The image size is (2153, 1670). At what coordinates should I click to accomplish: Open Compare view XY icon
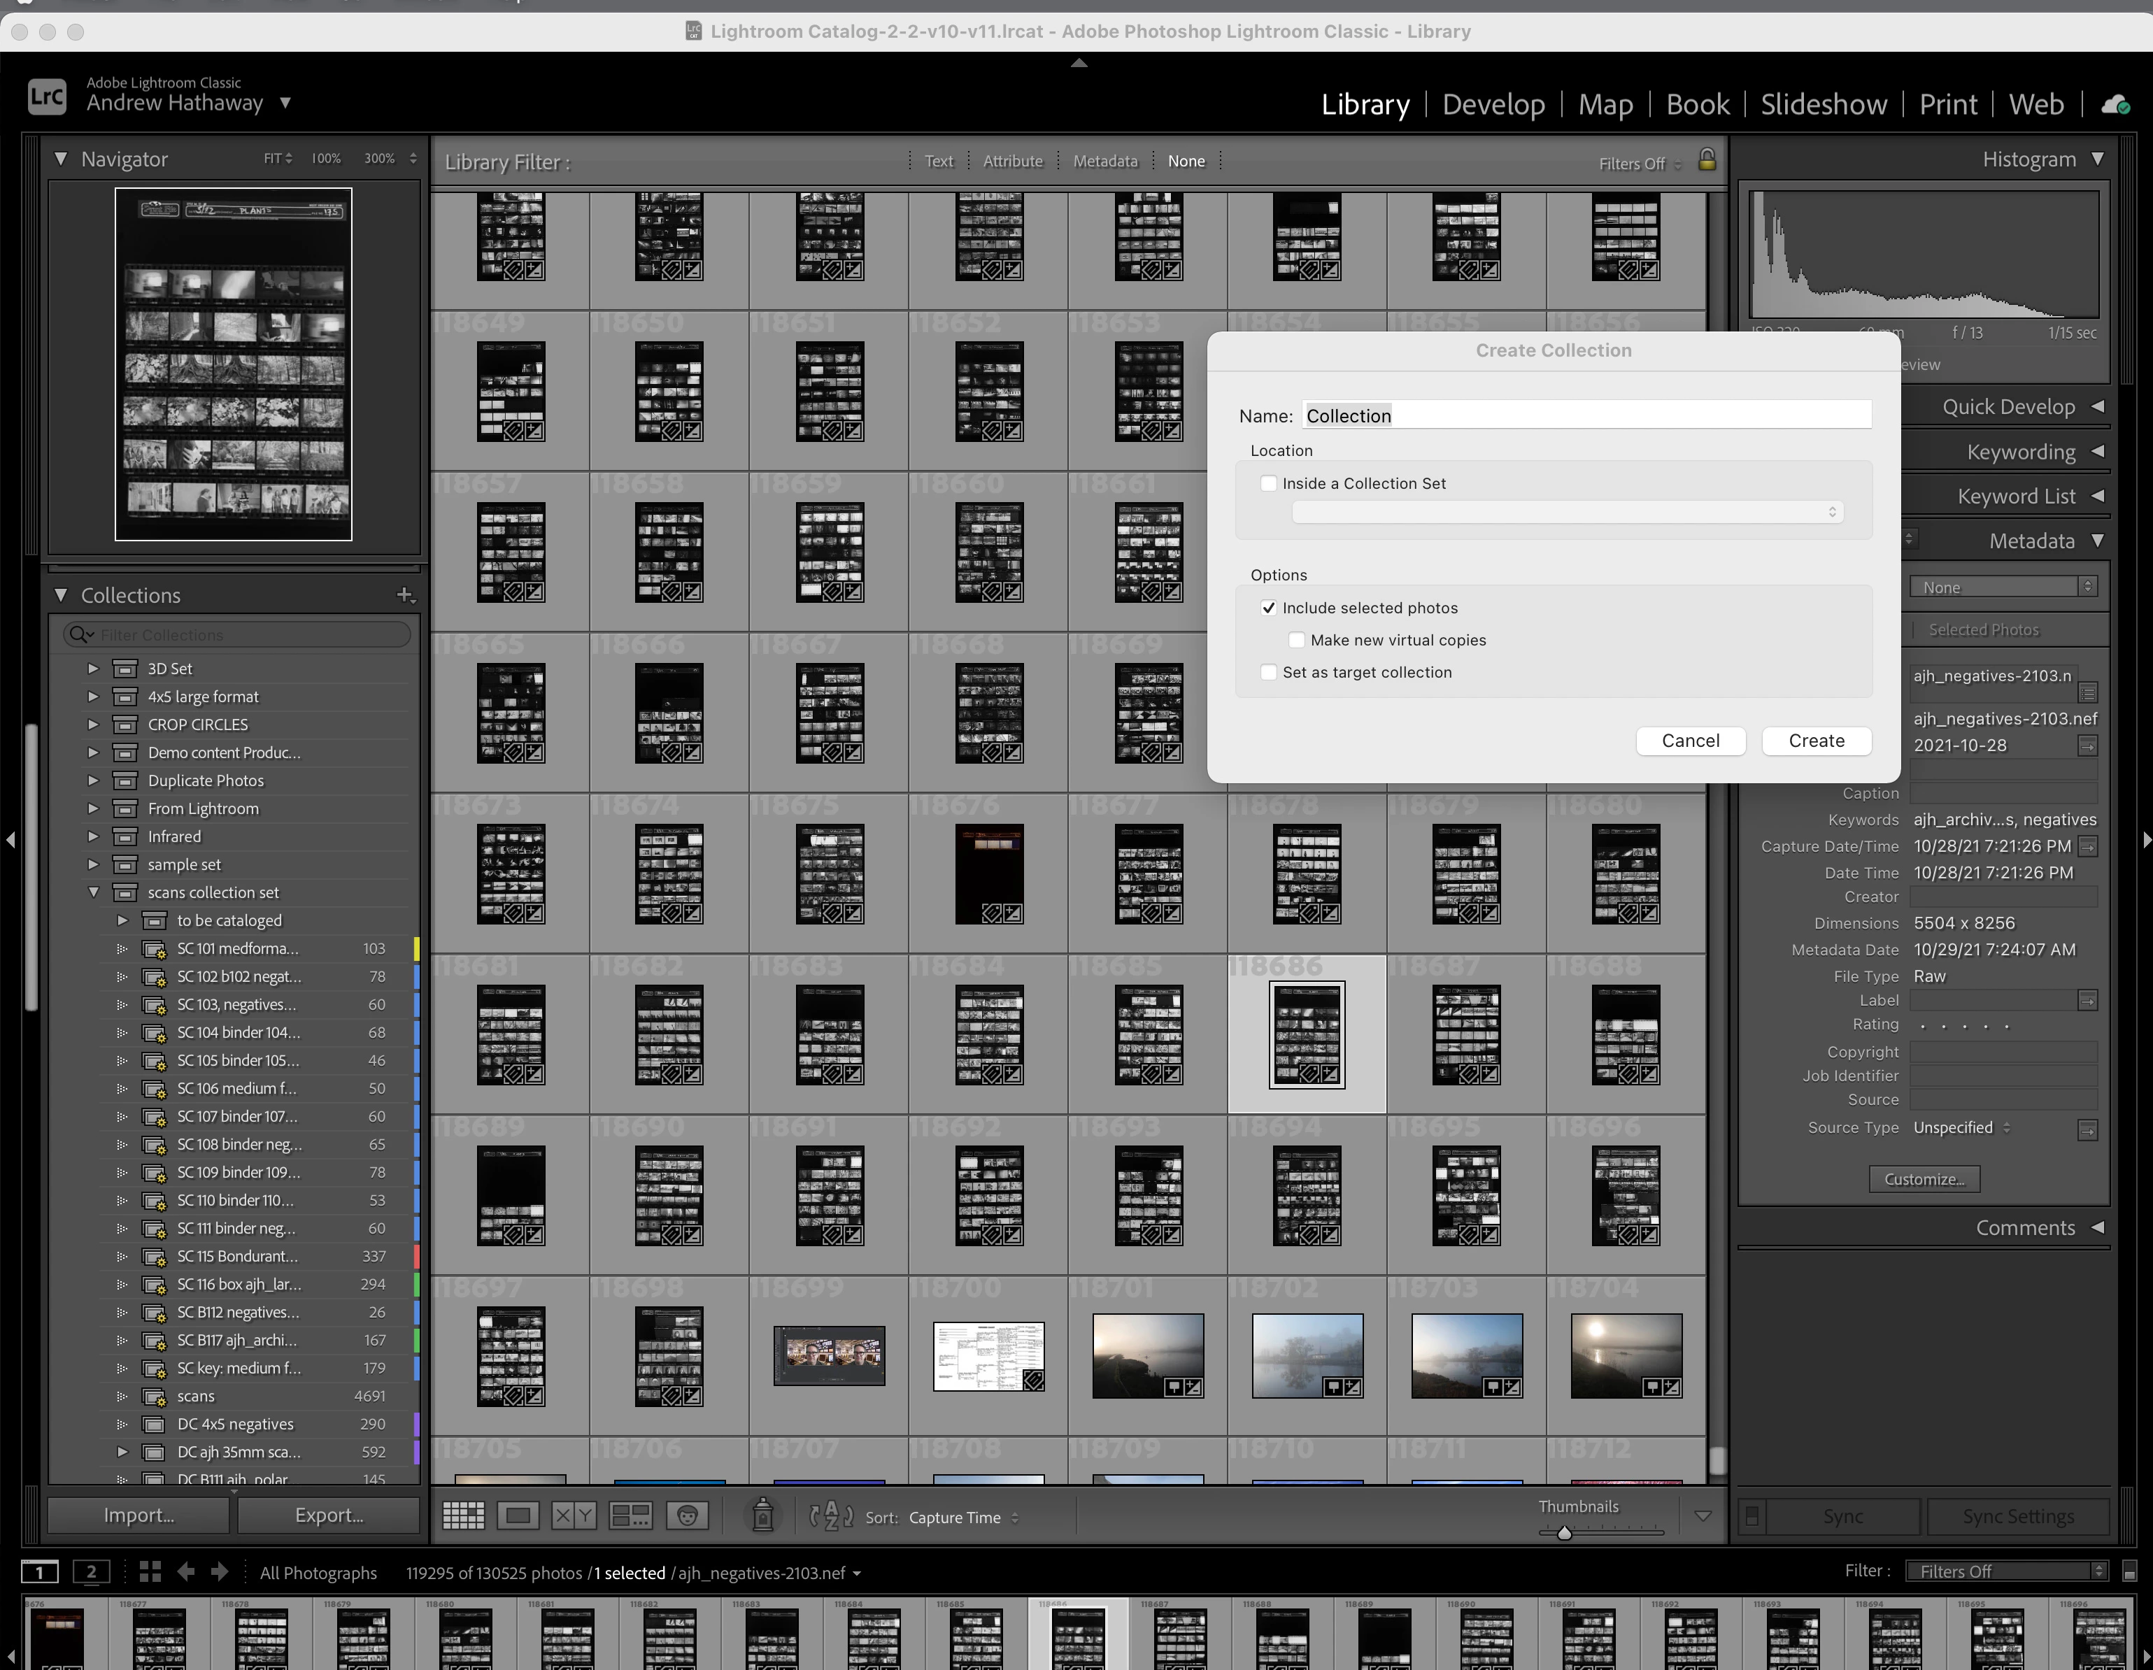(574, 1516)
